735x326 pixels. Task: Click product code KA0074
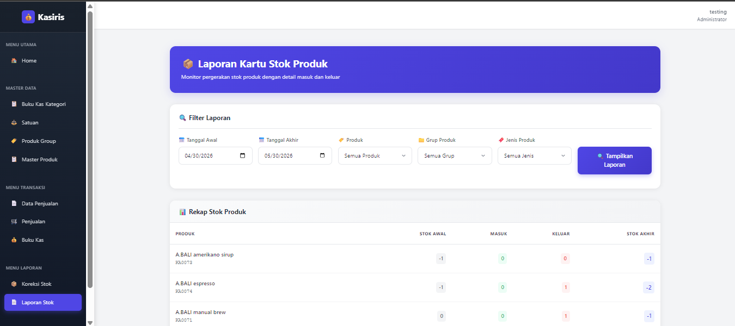(184, 292)
